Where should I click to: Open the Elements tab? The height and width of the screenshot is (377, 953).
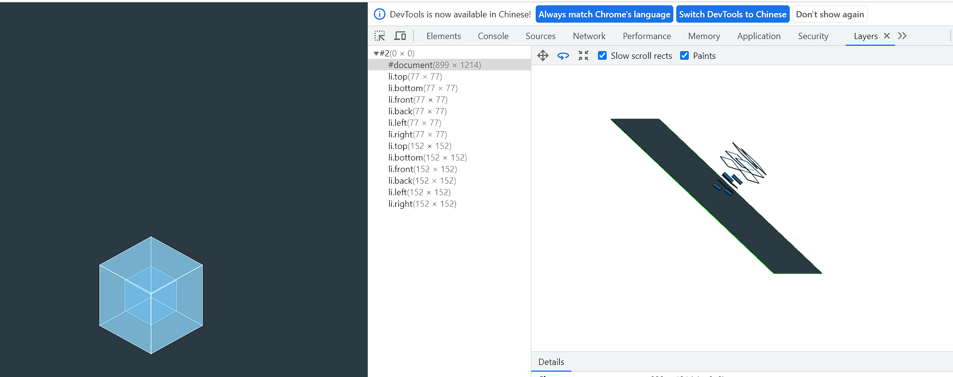(443, 36)
